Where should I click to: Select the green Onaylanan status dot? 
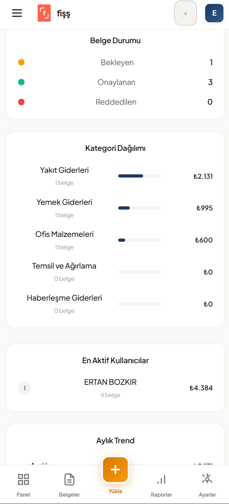21,82
